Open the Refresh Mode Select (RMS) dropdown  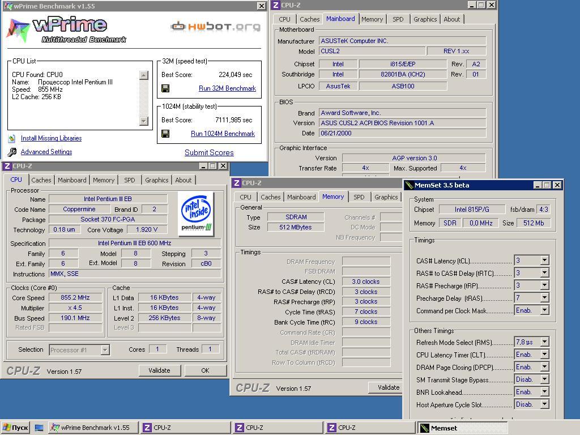pyautogui.click(x=544, y=342)
